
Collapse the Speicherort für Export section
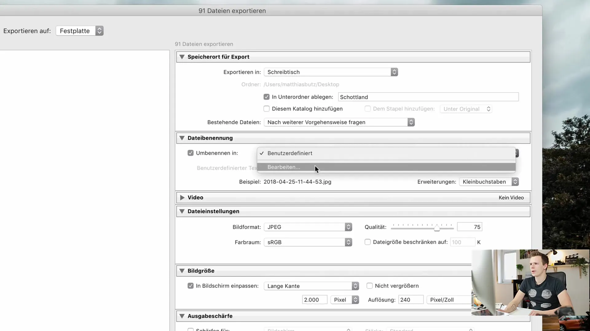coord(182,57)
